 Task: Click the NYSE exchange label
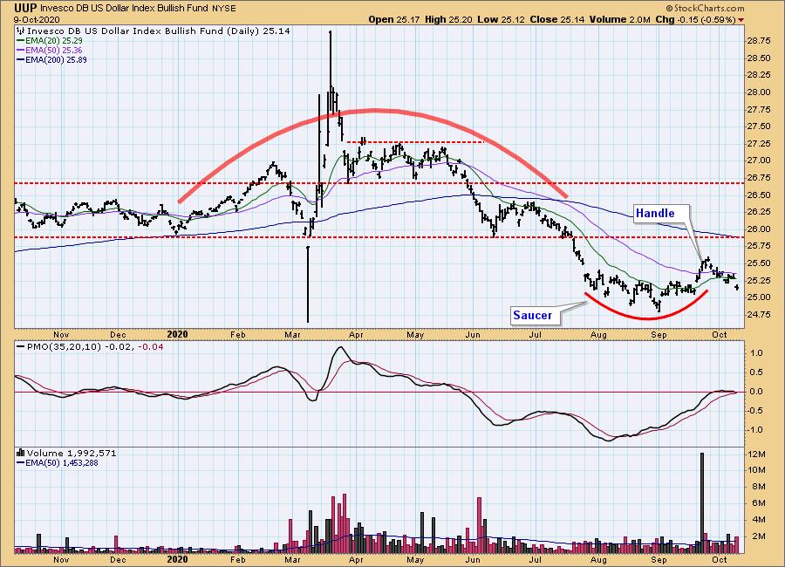(x=223, y=9)
